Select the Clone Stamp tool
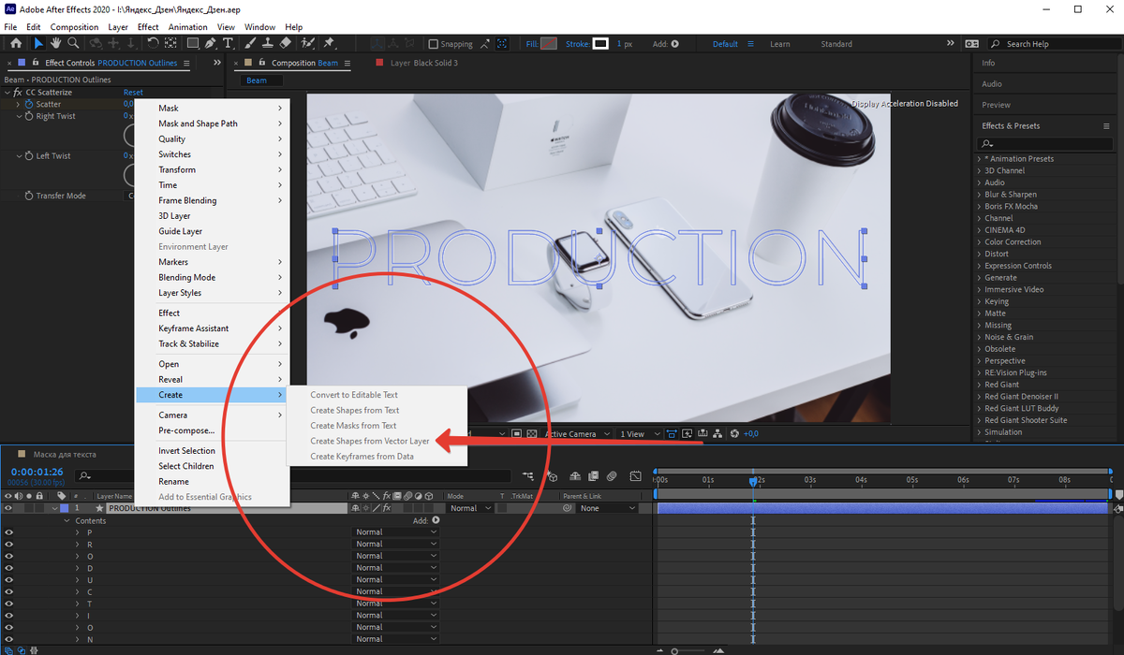The width and height of the screenshot is (1124, 655). click(268, 44)
